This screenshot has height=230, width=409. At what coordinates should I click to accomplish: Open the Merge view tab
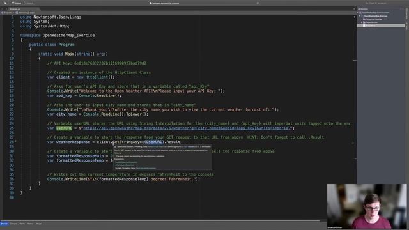(x=38, y=224)
